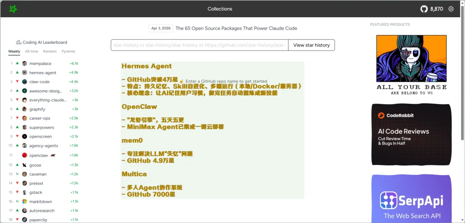
Task: Click the Apr 3, 2026 date badge
Action: (161, 28)
